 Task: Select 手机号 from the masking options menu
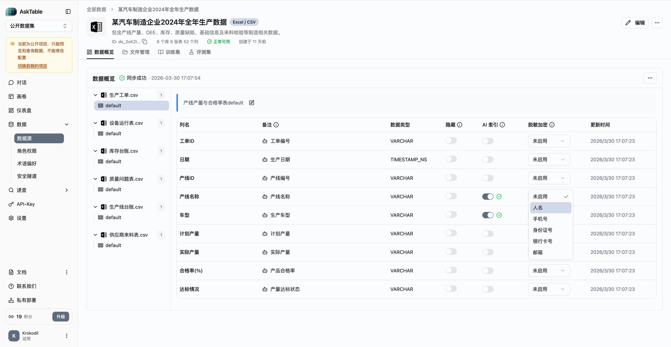[540, 218]
